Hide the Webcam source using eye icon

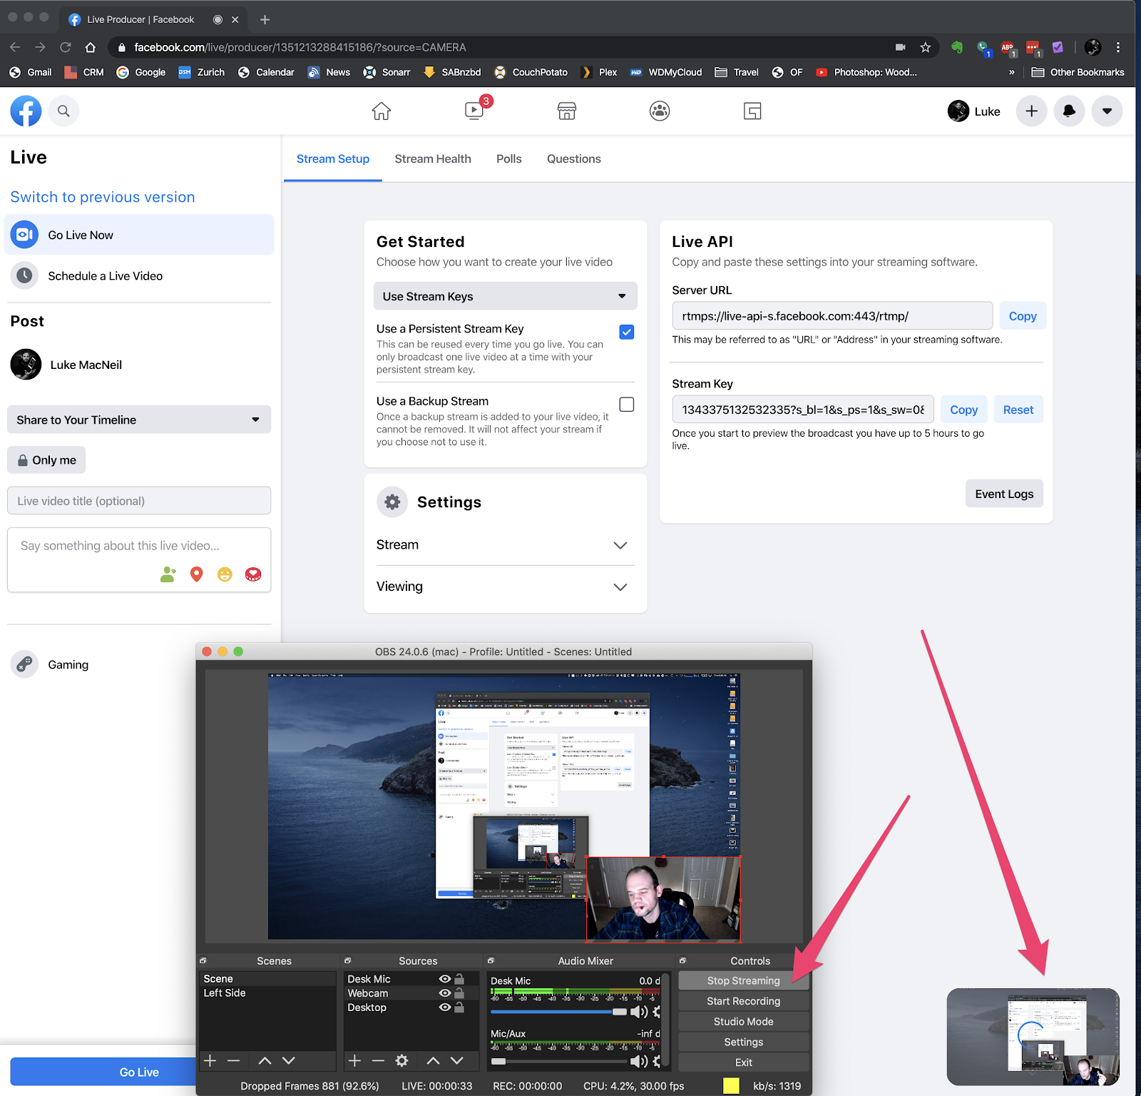[x=445, y=993]
